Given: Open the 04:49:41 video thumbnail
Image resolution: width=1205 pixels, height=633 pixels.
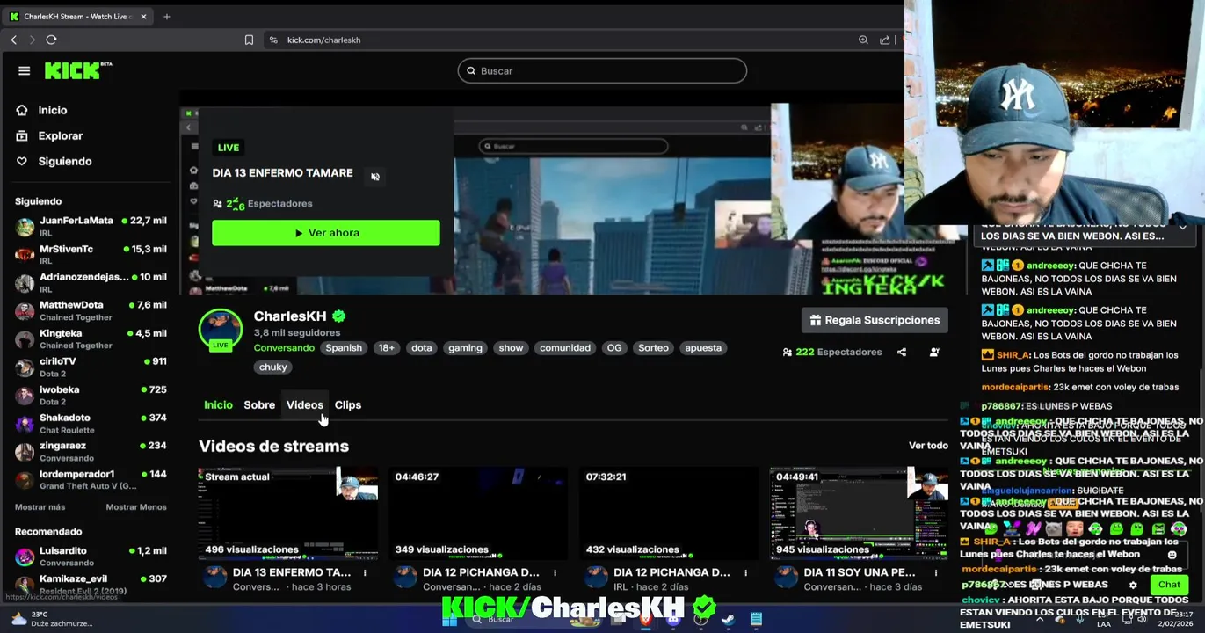Looking at the screenshot, I should point(860,513).
